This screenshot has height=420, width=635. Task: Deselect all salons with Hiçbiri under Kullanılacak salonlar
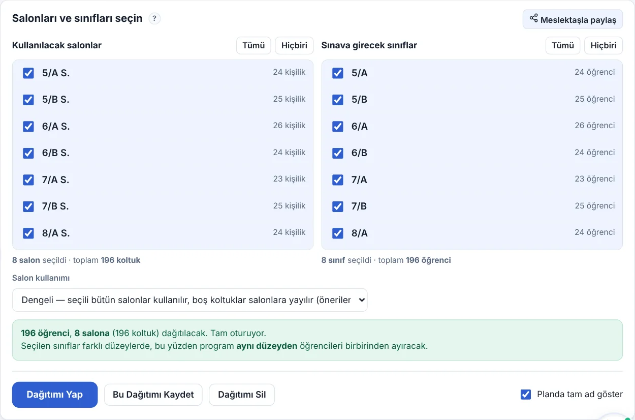pos(294,45)
